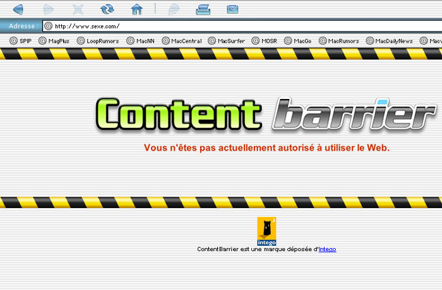Viewport: 442px width, 290px height.
Task: Click the 'ContentBarrier est une marque déposée' text
Action: [258, 249]
